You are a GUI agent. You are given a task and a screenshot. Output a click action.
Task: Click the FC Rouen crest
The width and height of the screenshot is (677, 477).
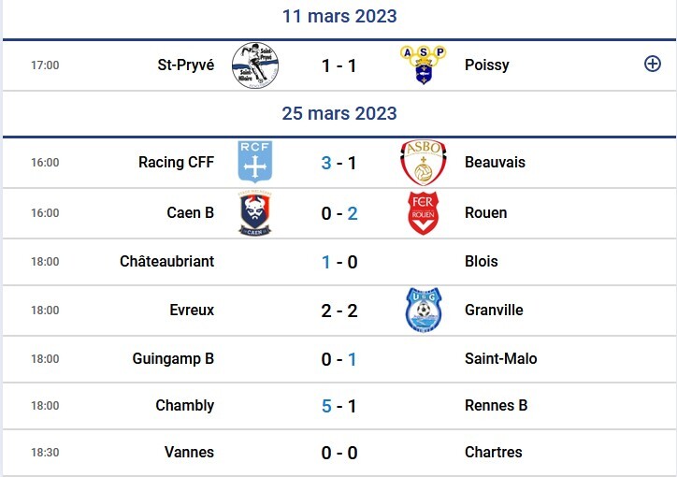click(x=423, y=213)
